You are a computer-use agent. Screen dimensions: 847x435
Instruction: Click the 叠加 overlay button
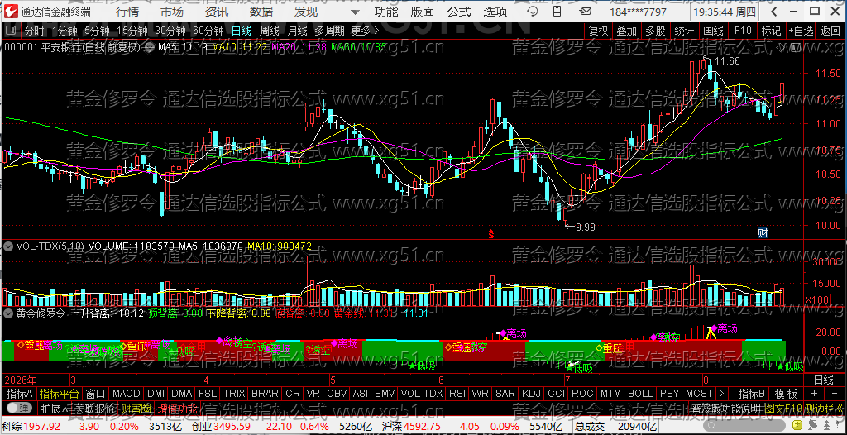click(x=627, y=31)
